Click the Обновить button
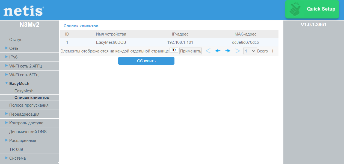The width and height of the screenshot is (344, 164). tap(146, 61)
